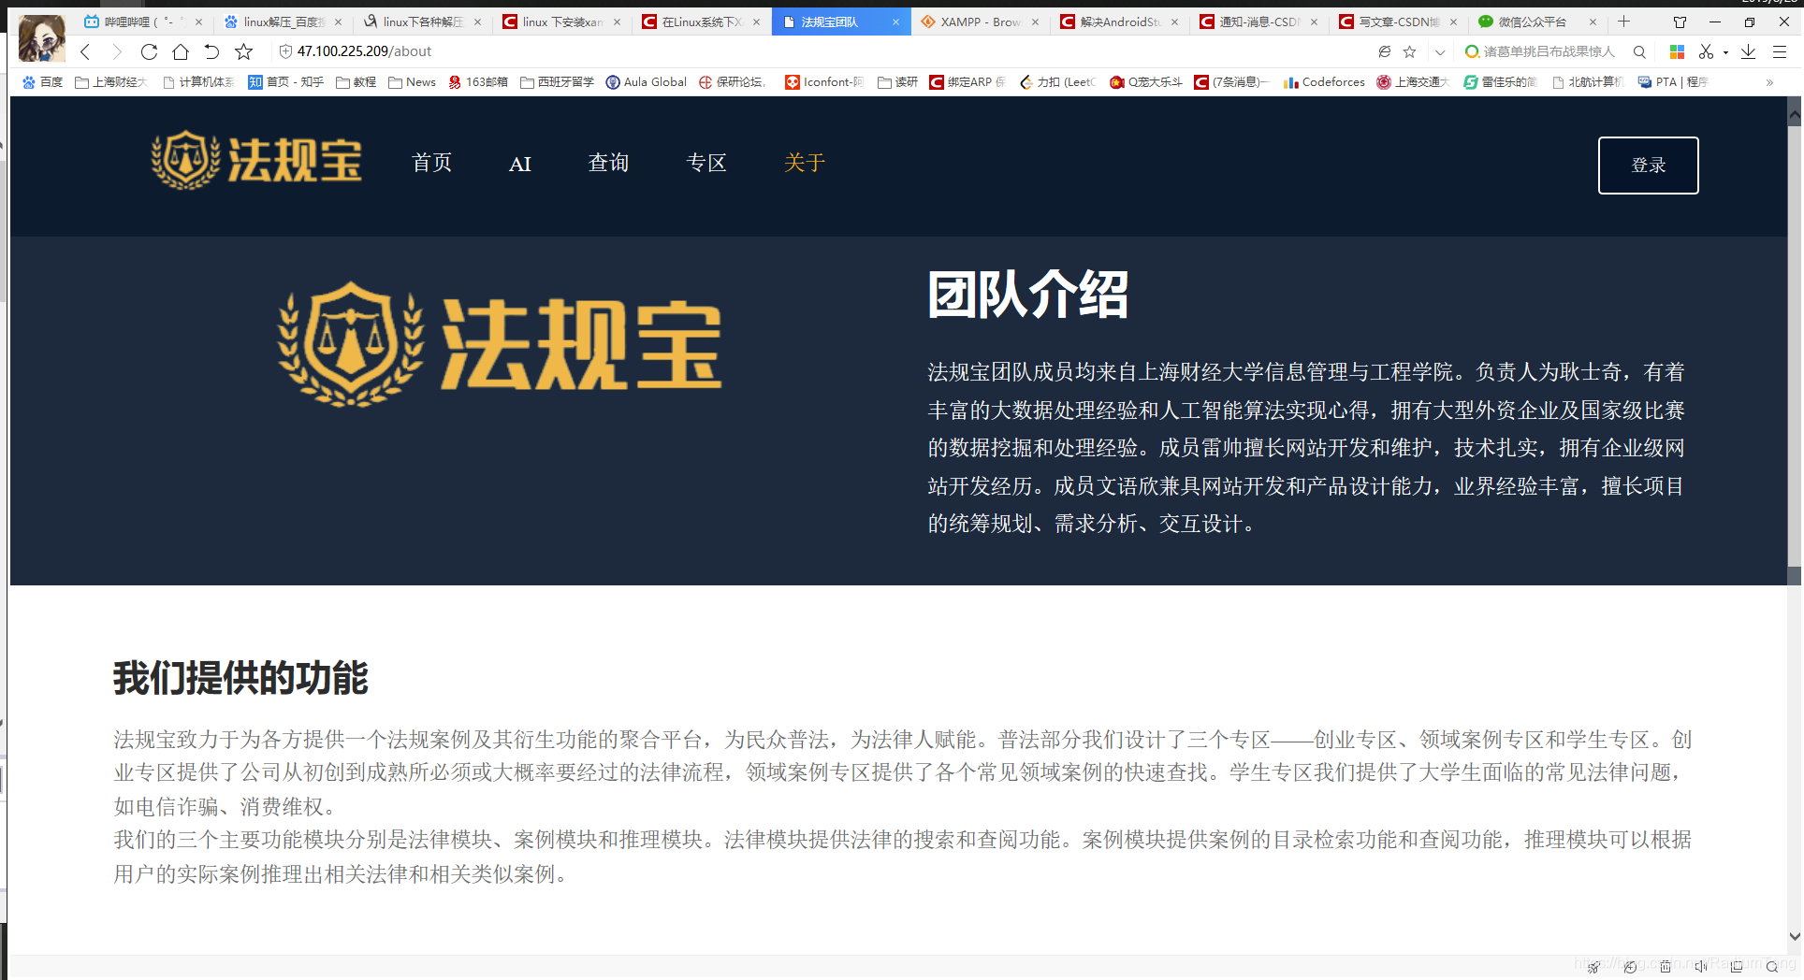Navigate to the 查询 section

[x=607, y=163]
